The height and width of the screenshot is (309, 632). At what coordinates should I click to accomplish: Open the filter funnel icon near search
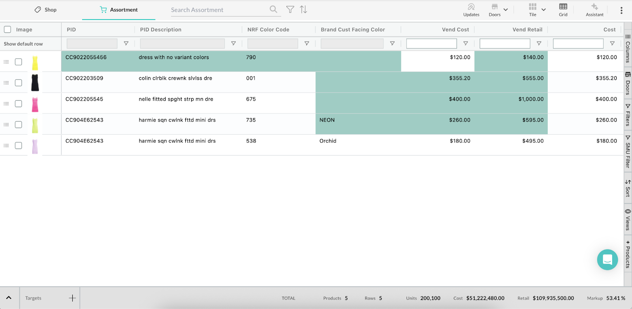point(290,9)
